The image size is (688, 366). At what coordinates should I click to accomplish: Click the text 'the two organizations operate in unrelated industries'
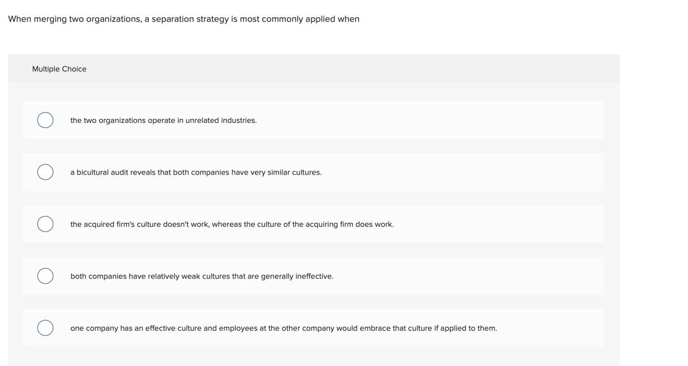coord(164,121)
